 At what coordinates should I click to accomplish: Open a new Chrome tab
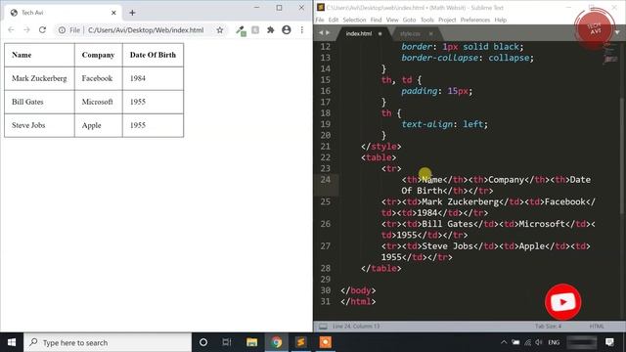click(x=132, y=13)
